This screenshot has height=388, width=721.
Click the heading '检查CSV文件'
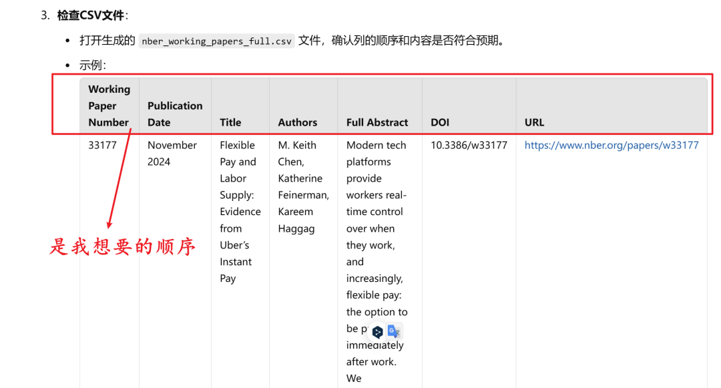point(91,15)
